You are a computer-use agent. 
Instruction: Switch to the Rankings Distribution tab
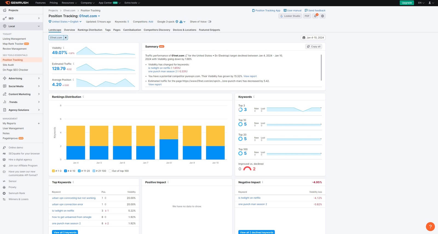tap(90, 30)
